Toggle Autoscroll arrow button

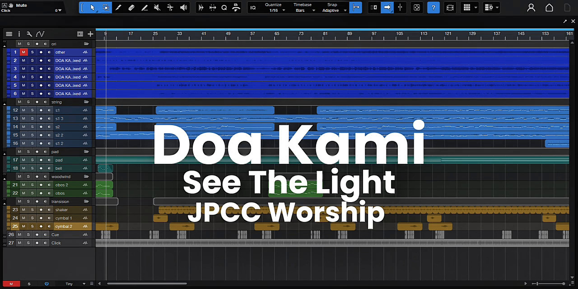(387, 8)
